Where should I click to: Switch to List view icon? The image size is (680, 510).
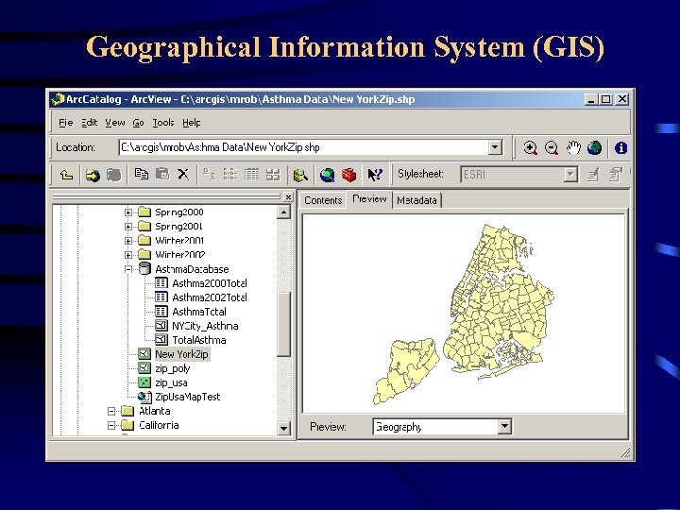(230, 175)
